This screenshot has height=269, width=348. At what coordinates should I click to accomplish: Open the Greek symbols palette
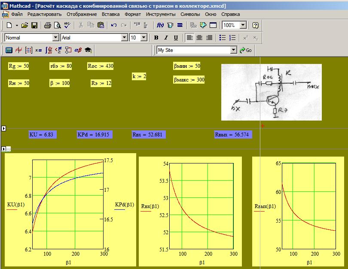pos(78,50)
